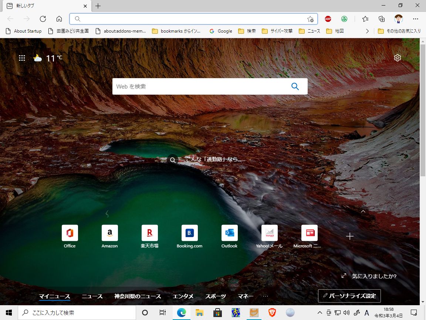This screenshot has height=320, width=426.
Task: Open Favorites from the star icon
Action: 365,19
